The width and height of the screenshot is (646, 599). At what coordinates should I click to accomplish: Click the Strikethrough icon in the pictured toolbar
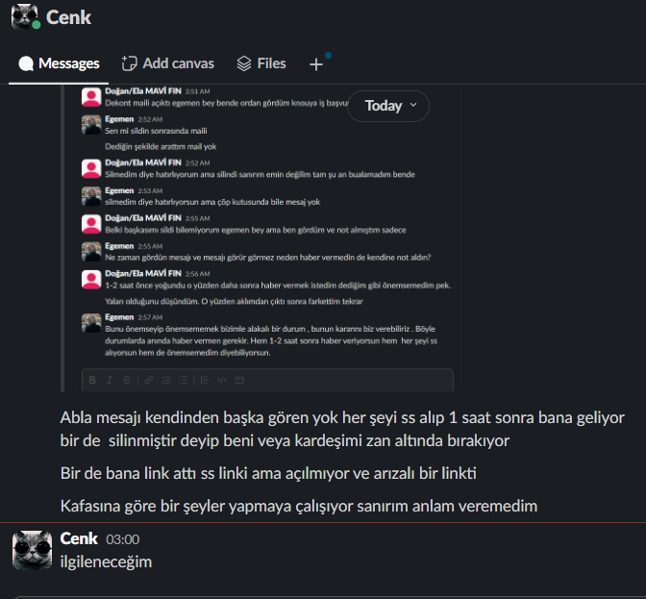click(127, 380)
